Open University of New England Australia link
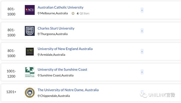Viewport: 181px width, 103px height. (65, 49)
